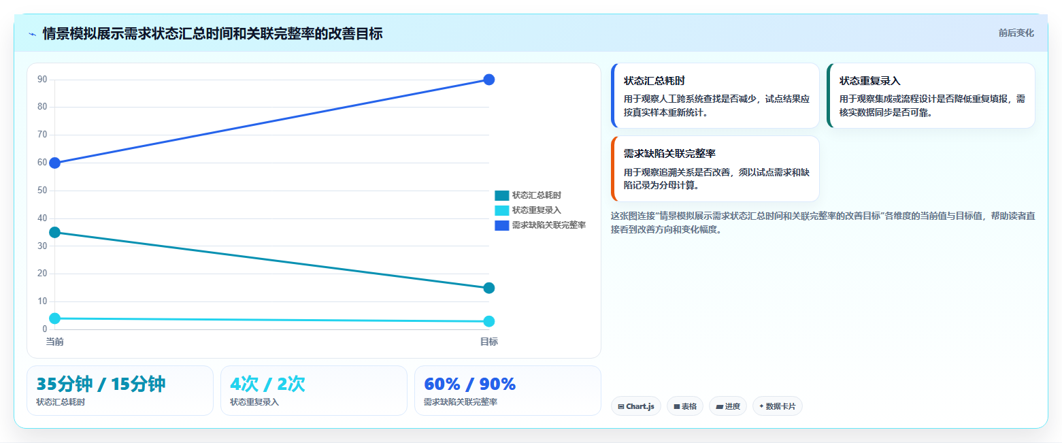Click legend text 状态重复录入
Screen dimensions: 1062x443
coord(536,210)
